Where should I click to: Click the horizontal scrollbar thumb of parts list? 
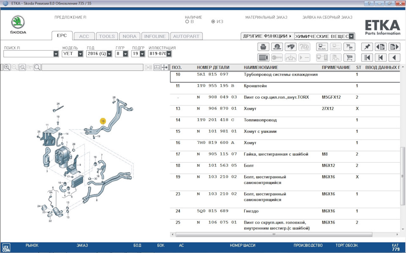[x=274, y=234]
